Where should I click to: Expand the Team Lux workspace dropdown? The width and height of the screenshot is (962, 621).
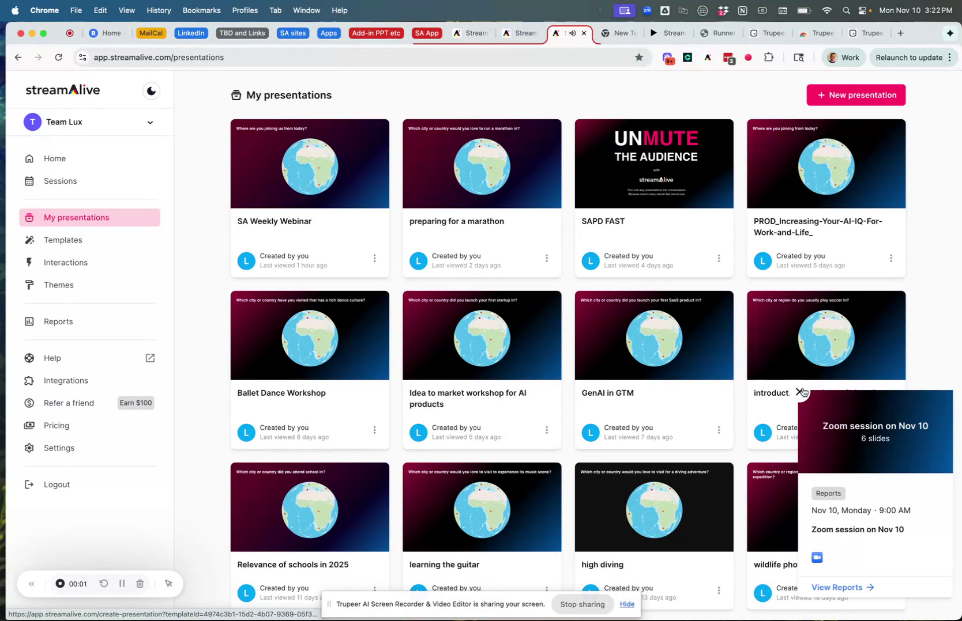coord(149,122)
